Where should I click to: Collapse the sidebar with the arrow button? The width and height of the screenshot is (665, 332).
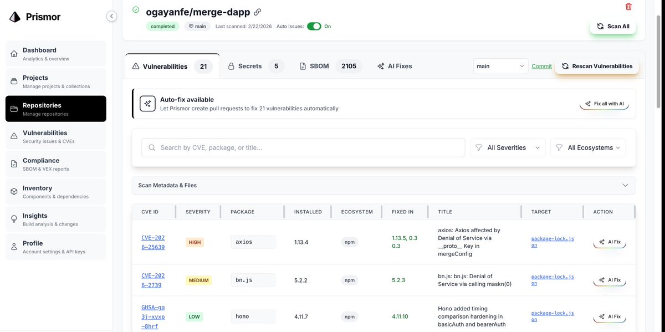pos(112,17)
